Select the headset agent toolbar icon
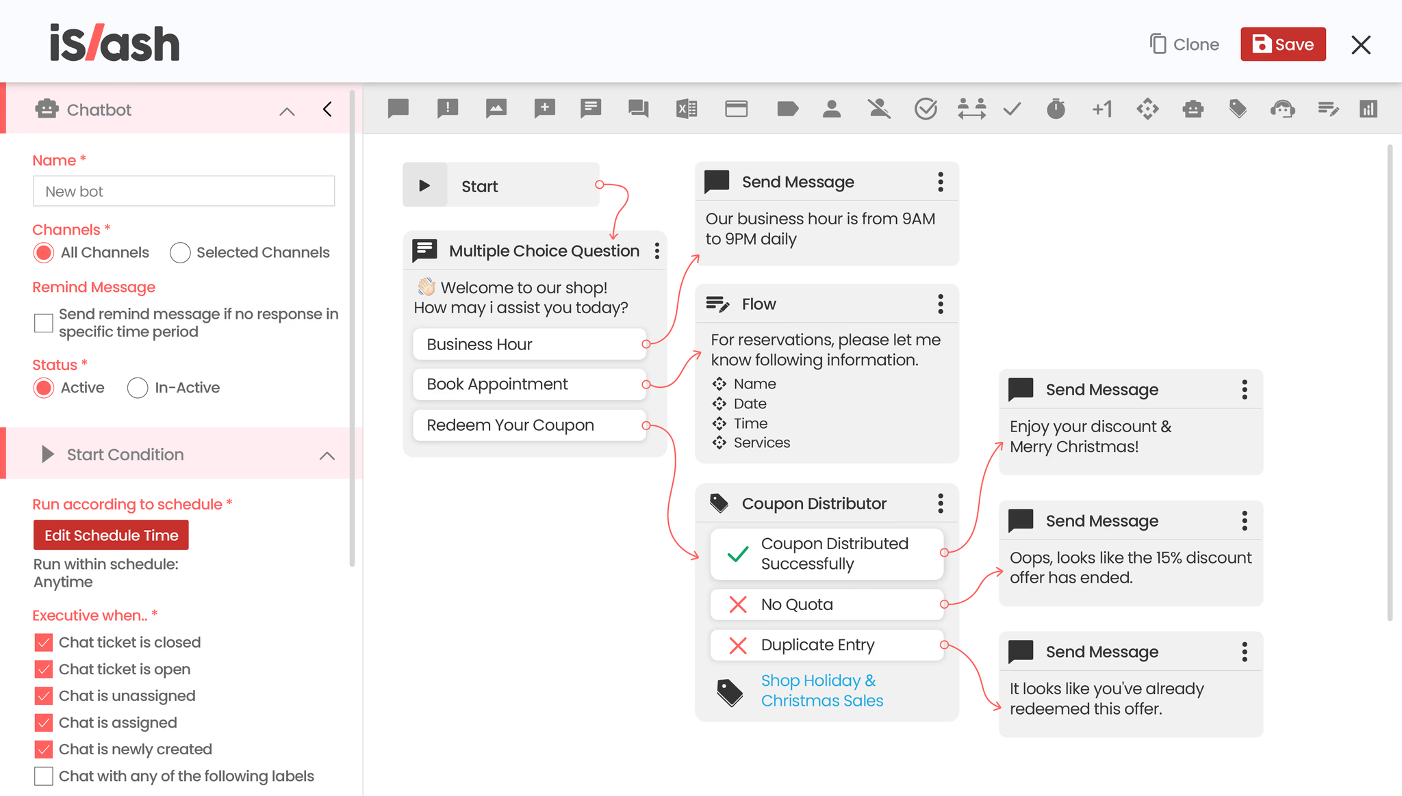Image resolution: width=1402 pixels, height=796 pixels. (1282, 109)
